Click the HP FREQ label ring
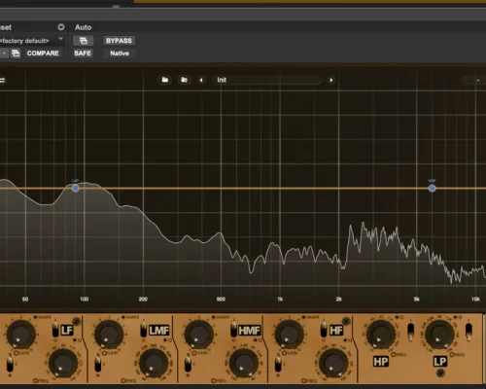486x389 pixels. (x=394, y=354)
